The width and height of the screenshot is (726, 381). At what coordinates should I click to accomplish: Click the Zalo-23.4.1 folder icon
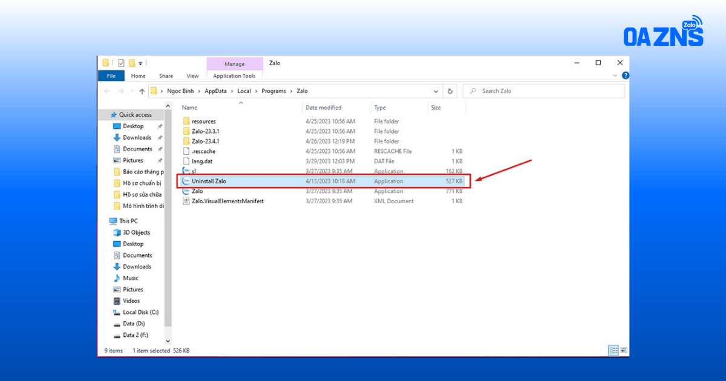coord(186,141)
